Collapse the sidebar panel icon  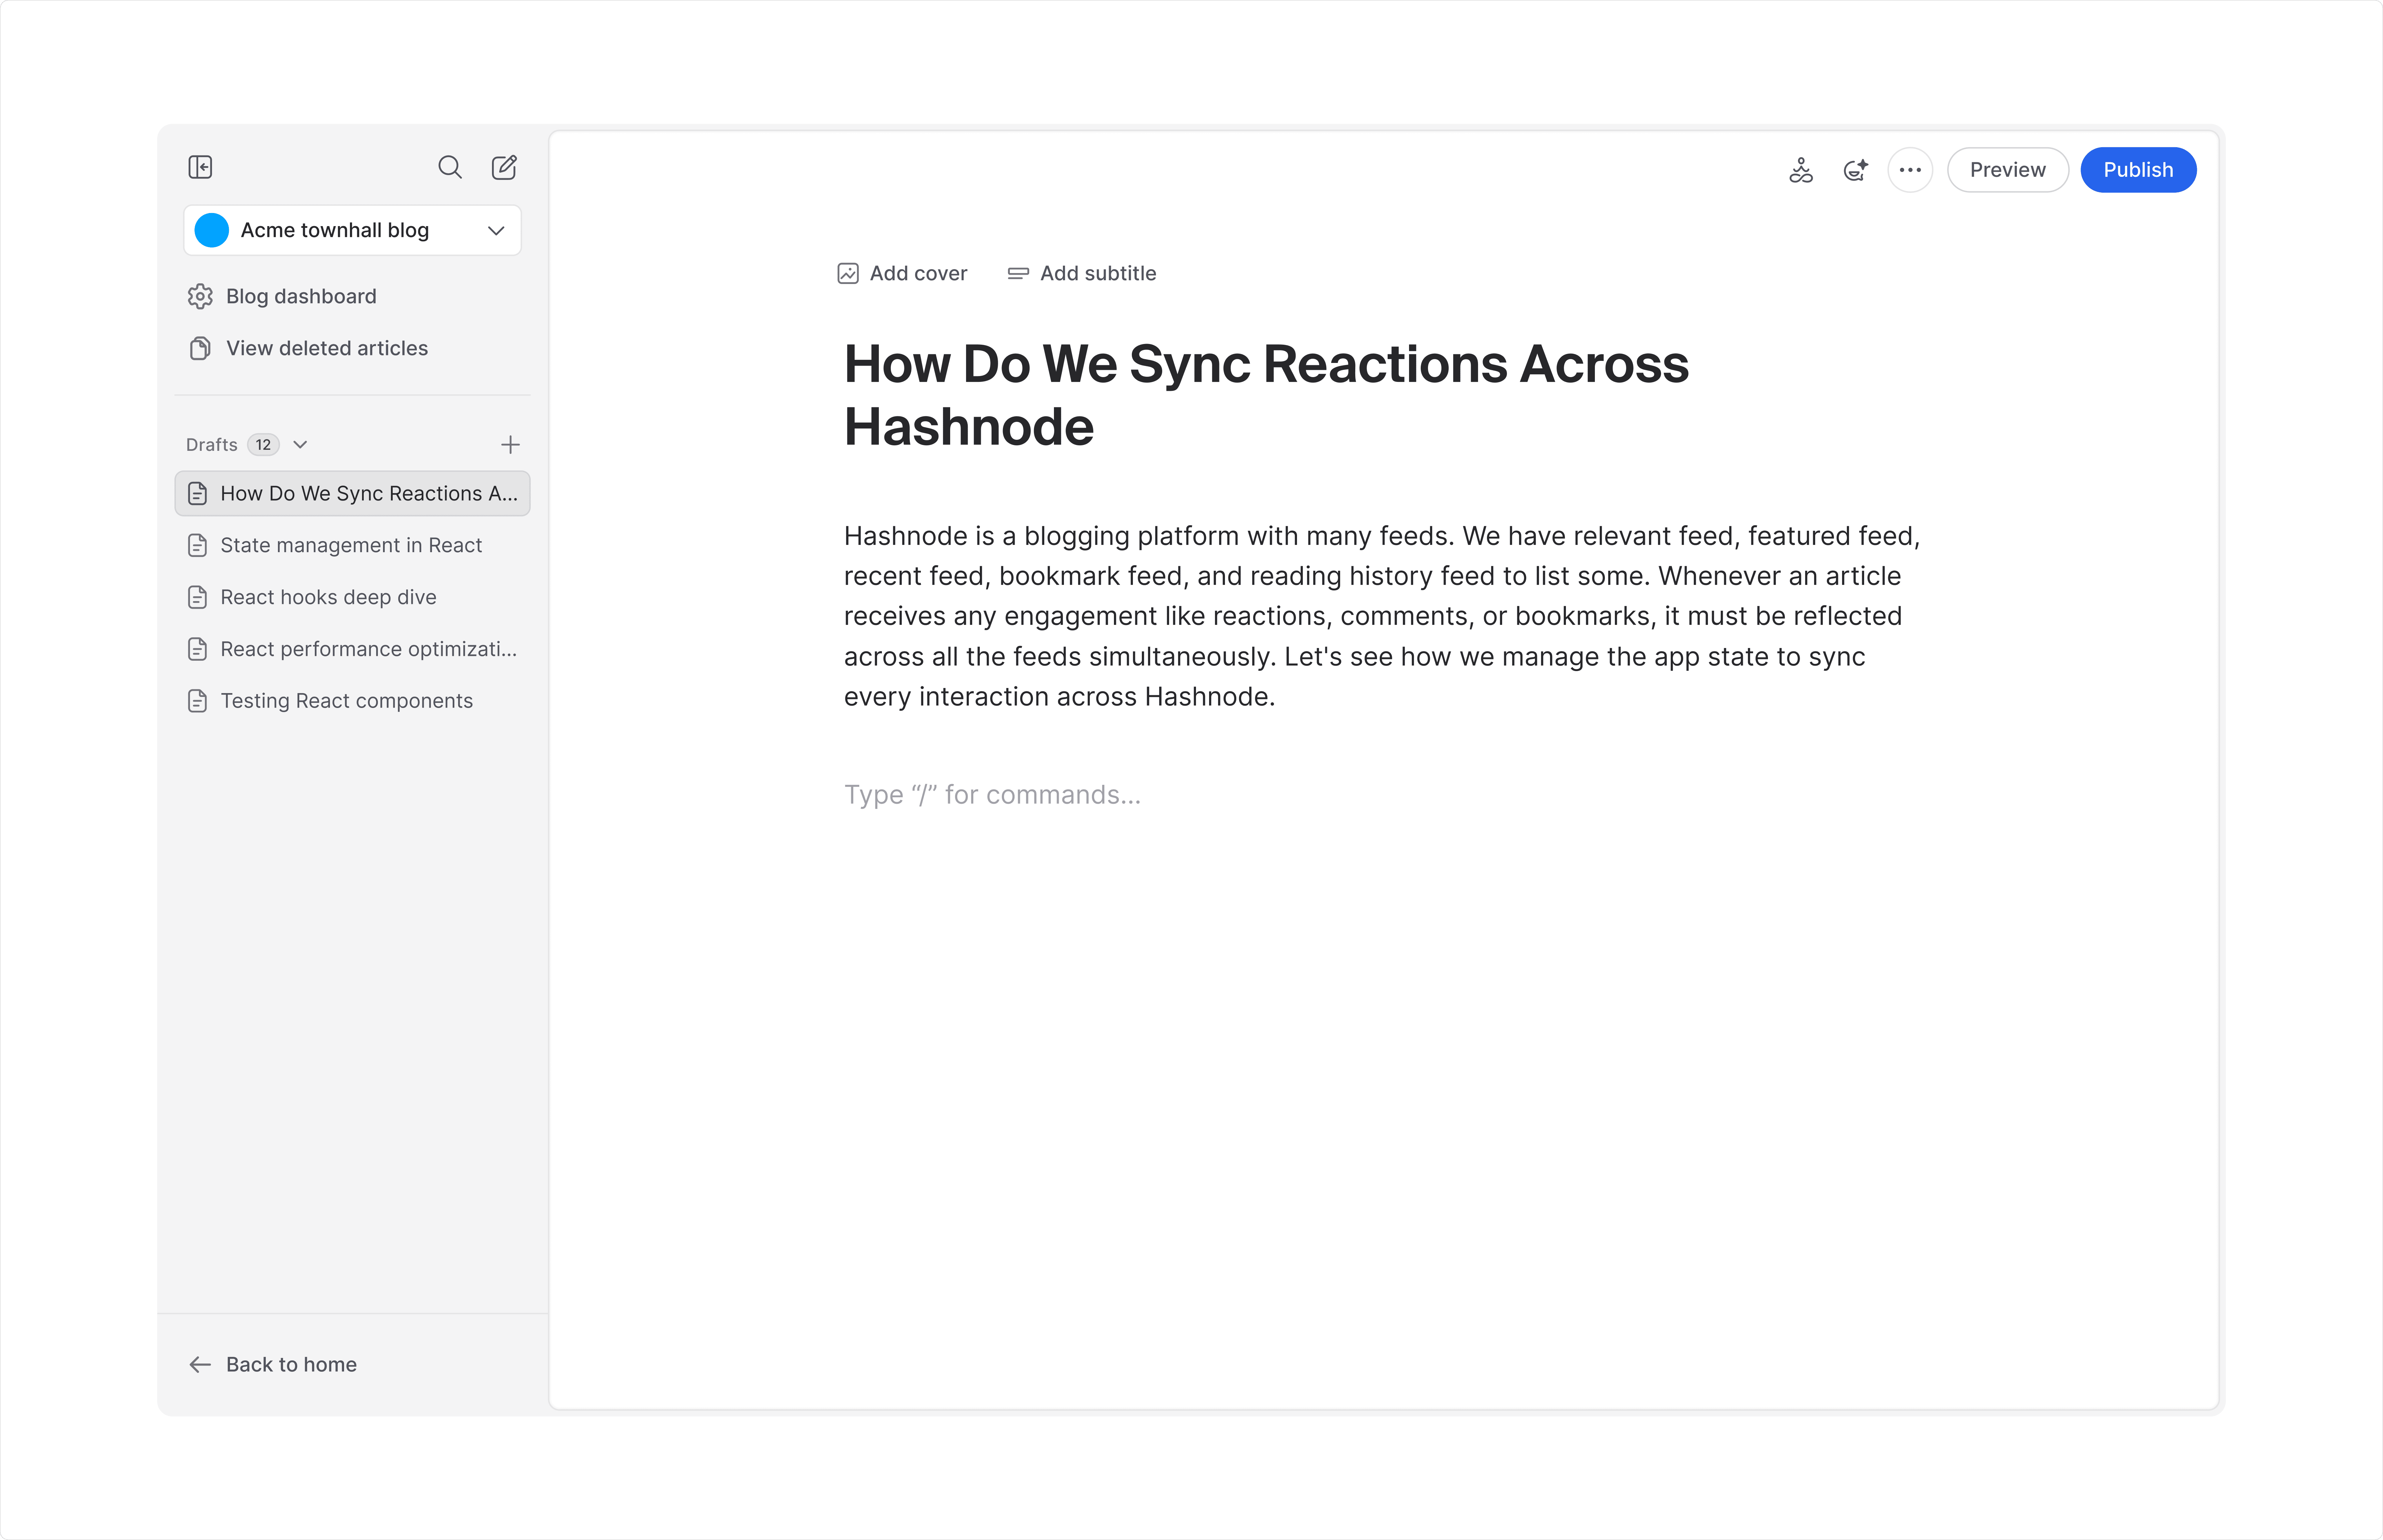click(200, 167)
